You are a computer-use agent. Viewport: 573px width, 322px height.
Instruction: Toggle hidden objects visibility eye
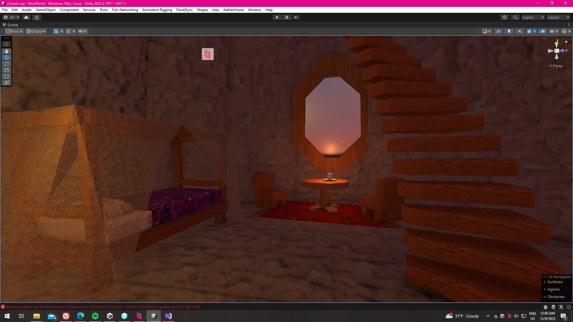tap(543, 31)
